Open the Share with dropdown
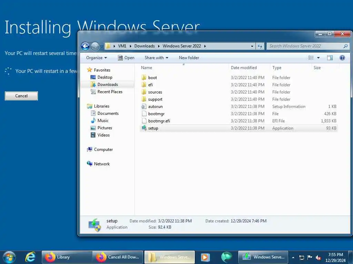Screen dimensions: 353x264 pyautogui.click(x=157, y=58)
